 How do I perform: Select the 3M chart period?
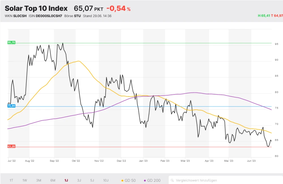tap(39, 180)
